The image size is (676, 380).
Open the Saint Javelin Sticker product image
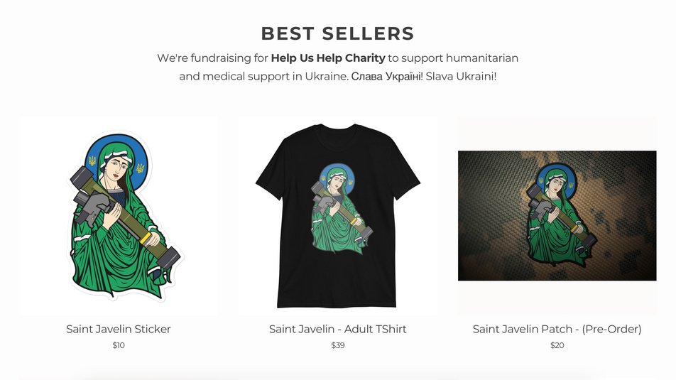119,215
